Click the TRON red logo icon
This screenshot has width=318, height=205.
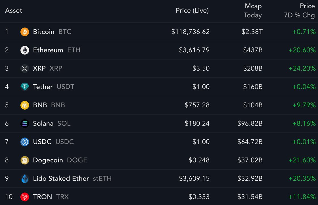click(25, 197)
